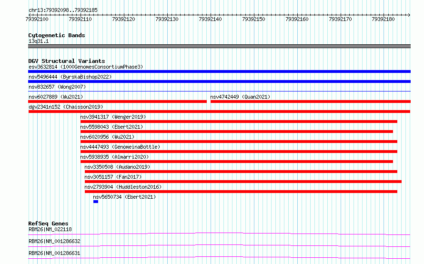This screenshot has width=424, height=264.
Task: Select the magenta line under RBM26|NM_022118
Action: pos(219,234)
